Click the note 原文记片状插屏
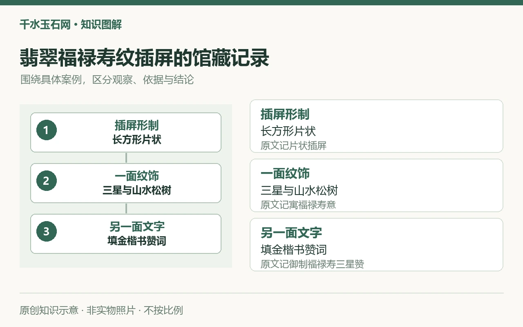Image resolution: width=523 pixels, height=327 pixels. click(294, 146)
